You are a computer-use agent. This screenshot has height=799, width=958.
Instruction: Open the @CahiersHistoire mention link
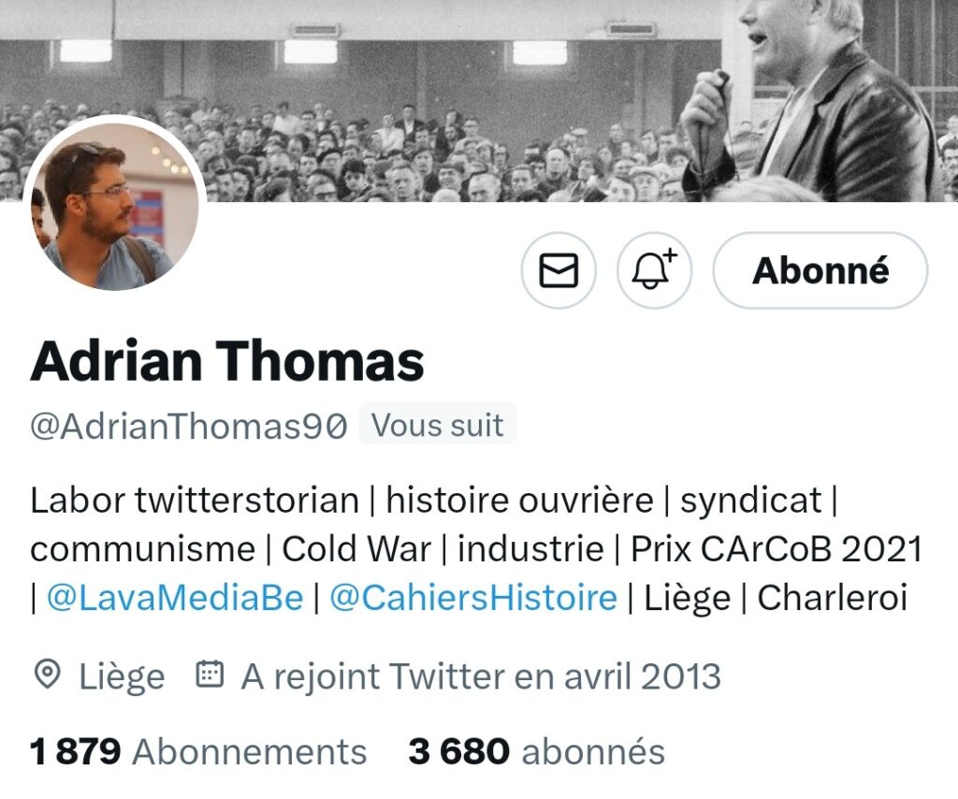(x=473, y=598)
